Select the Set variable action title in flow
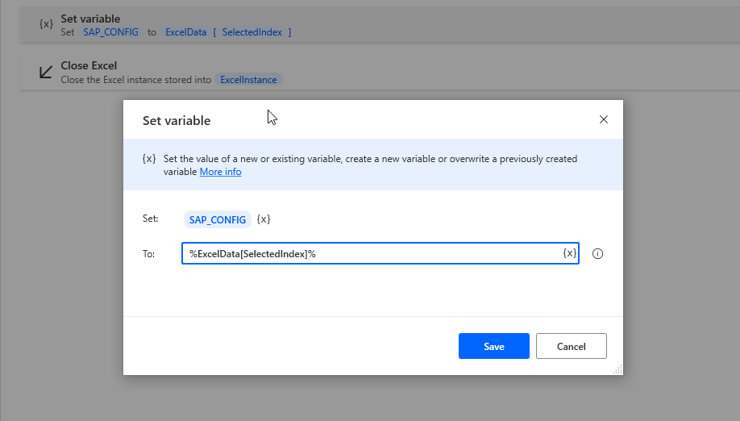The width and height of the screenshot is (740, 421). [90, 19]
